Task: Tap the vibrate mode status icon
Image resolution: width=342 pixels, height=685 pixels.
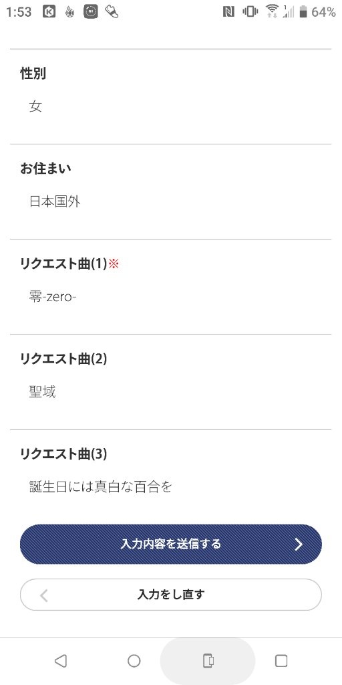Action: pos(250,12)
